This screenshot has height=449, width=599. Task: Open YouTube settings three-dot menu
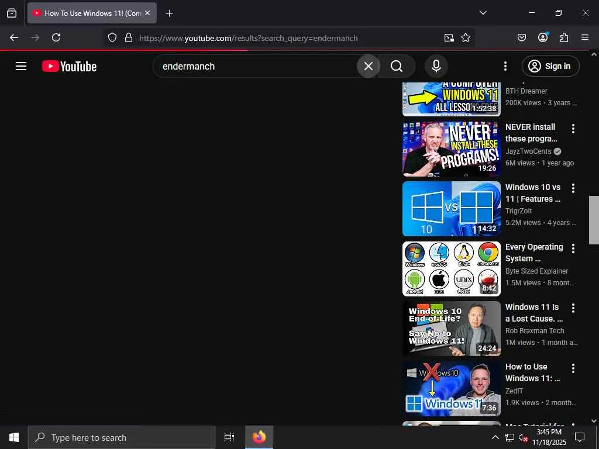coord(505,66)
